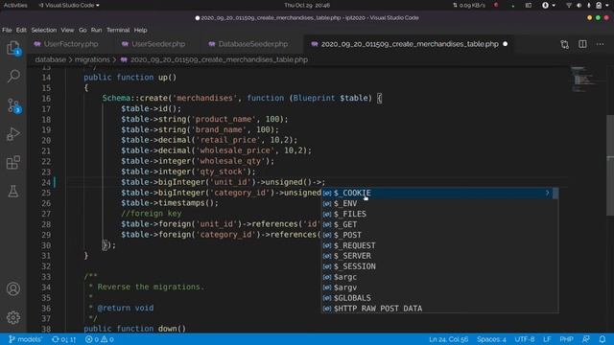Click the volume icon in the top bar
The image size is (614, 345).
coord(579,5)
